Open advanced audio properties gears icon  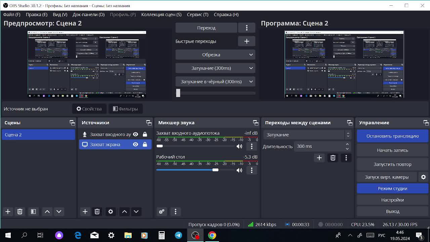pos(162,211)
